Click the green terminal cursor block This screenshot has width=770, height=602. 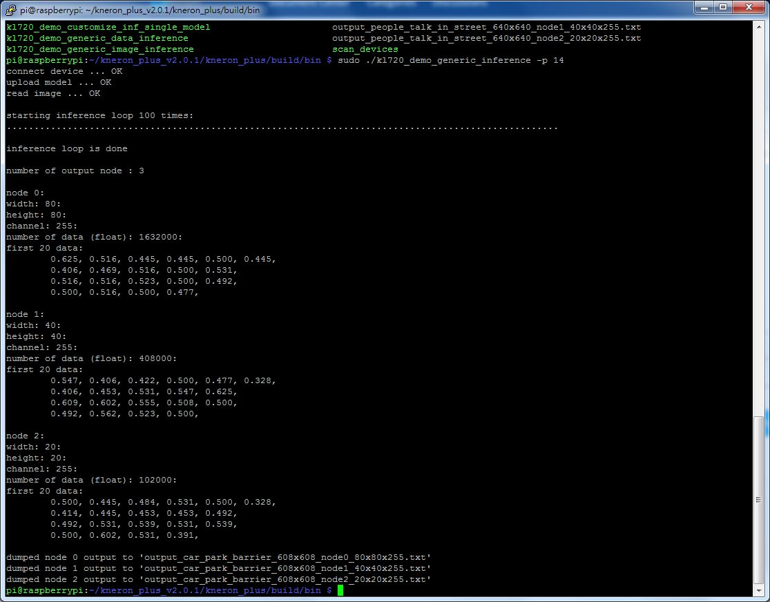pyautogui.click(x=340, y=590)
